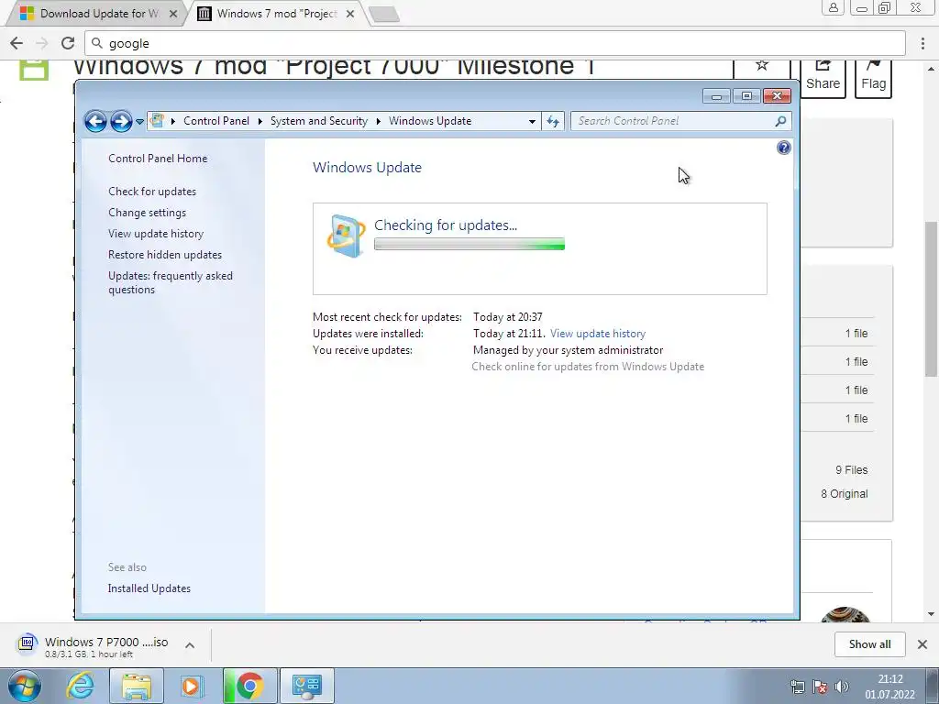Click Chrome taskbar icon
Viewport: 939px width, 704px height.
pyautogui.click(x=249, y=686)
